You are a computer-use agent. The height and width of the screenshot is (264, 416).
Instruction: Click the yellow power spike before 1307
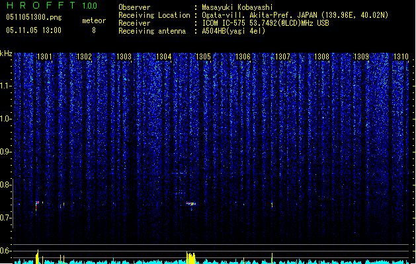[x=272, y=259]
